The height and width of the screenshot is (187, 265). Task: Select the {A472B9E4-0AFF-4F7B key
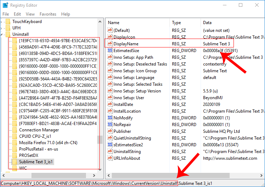click(x=58, y=98)
